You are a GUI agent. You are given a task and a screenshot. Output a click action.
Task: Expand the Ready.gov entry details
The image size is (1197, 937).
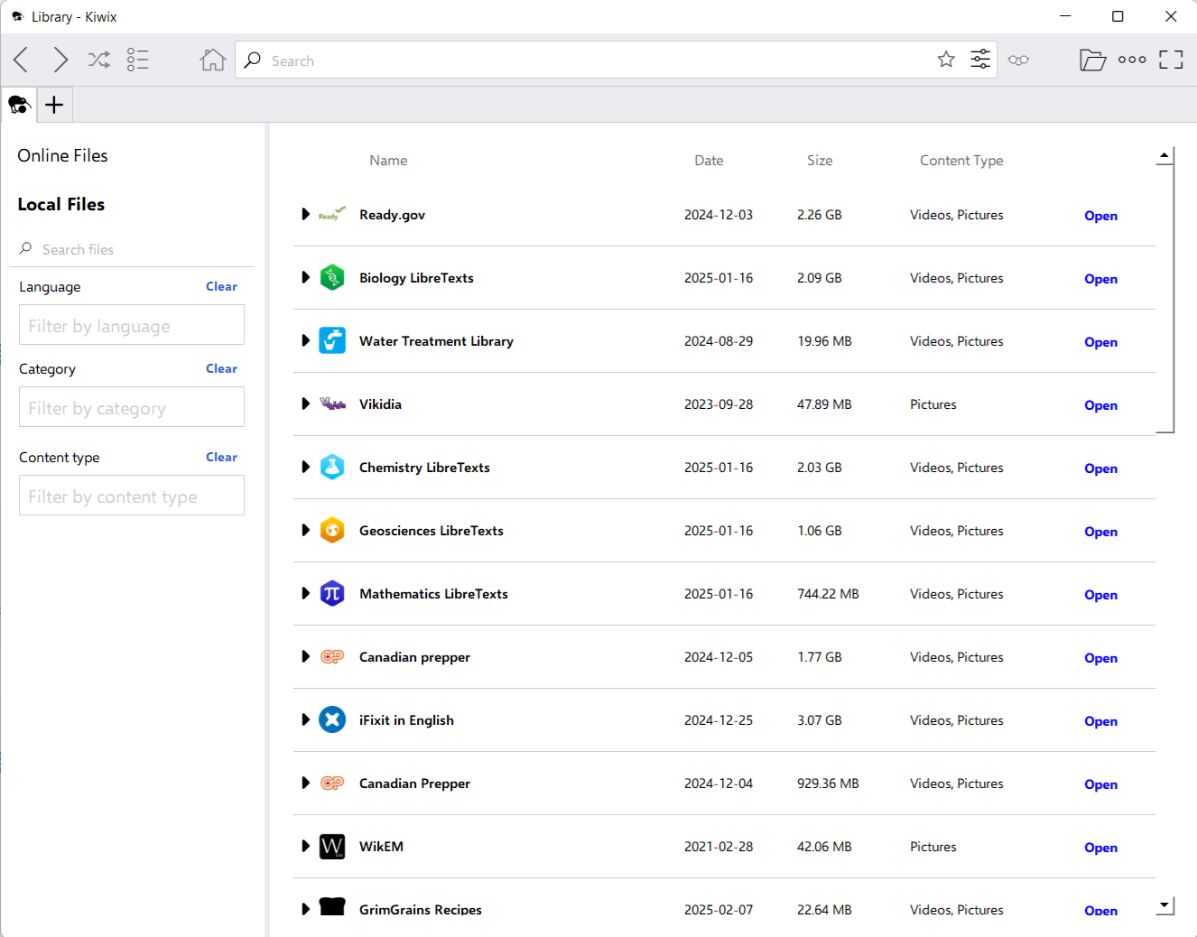tap(305, 215)
